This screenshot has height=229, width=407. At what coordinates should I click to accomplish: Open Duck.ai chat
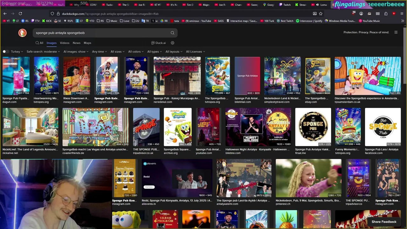coord(158,43)
